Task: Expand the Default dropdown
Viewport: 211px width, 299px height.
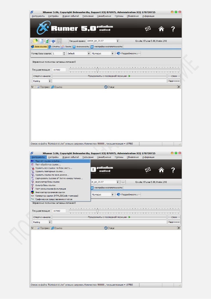Action: tap(89, 54)
